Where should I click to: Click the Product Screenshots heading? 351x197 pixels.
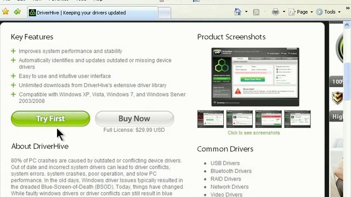pos(231,37)
